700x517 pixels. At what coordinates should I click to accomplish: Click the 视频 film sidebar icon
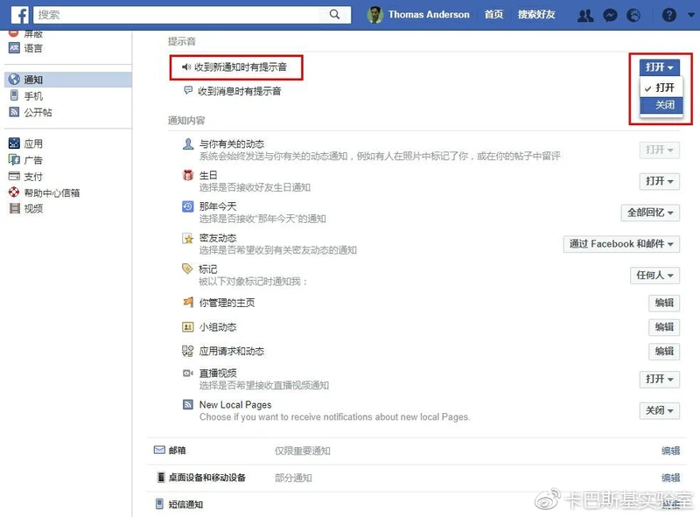coord(15,208)
